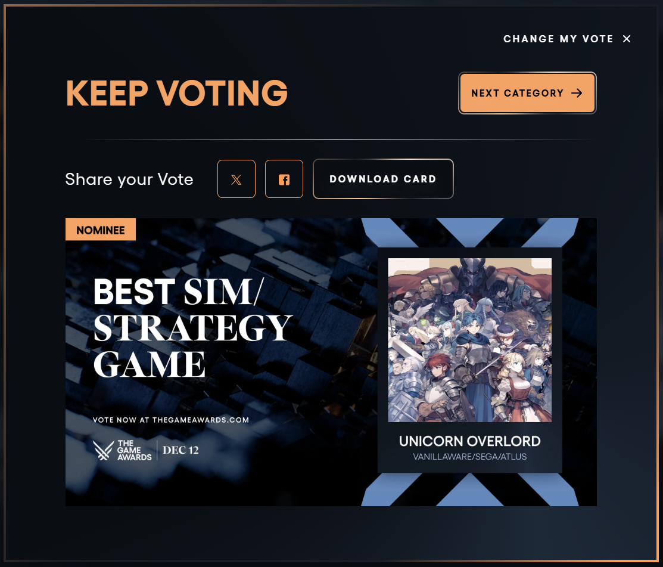Download the vote card
Image resolution: width=663 pixels, height=567 pixels.
pyautogui.click(x=383, y=179)
